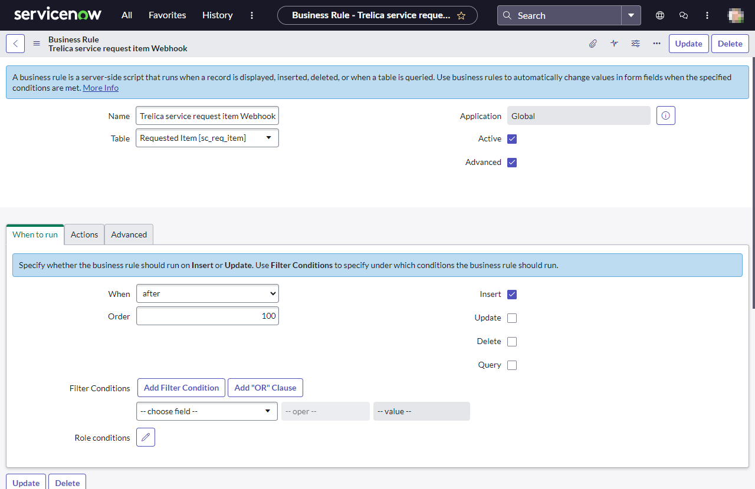The image size is (755, 489).
Task: Open the form context hamburger menu
Action: (37, 44)
